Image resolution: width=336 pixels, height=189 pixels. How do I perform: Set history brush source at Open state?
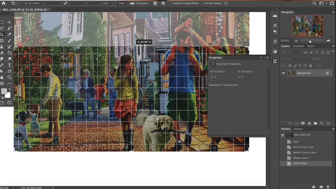pos(282,142)
